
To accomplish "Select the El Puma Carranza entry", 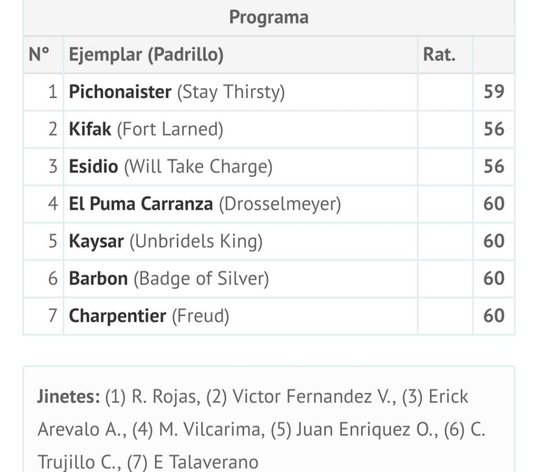I will pos(141,204).
